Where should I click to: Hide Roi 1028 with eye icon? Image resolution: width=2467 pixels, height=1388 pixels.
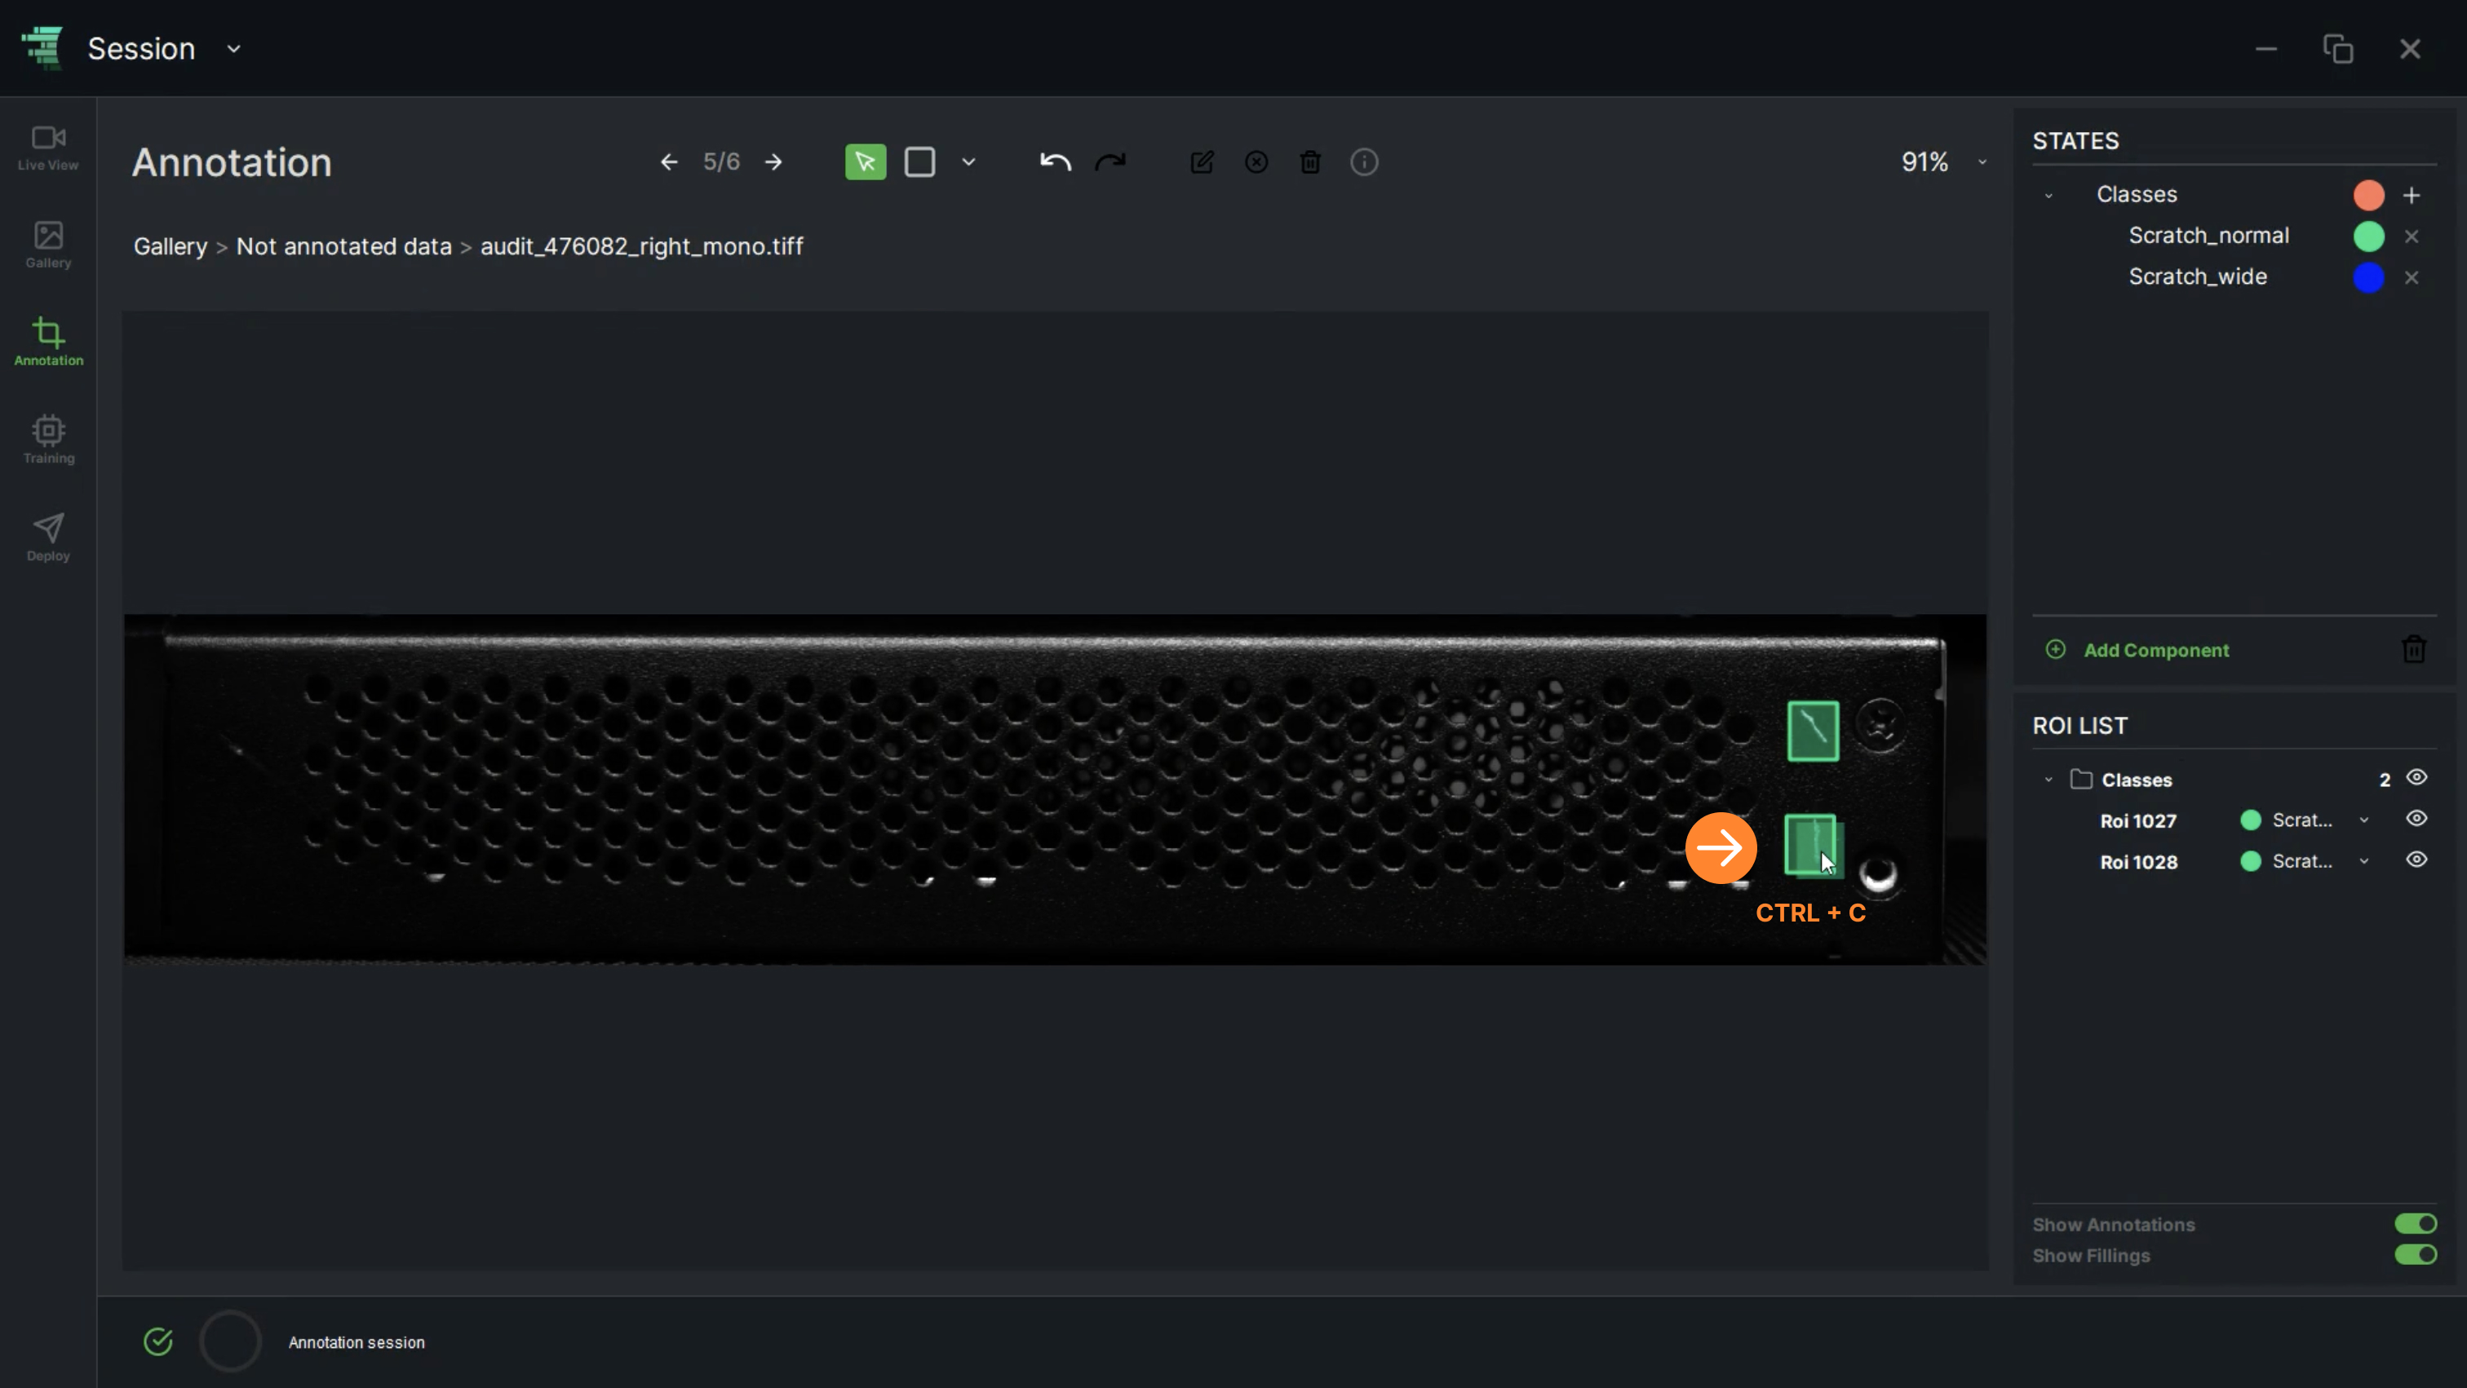[2416, 860]
